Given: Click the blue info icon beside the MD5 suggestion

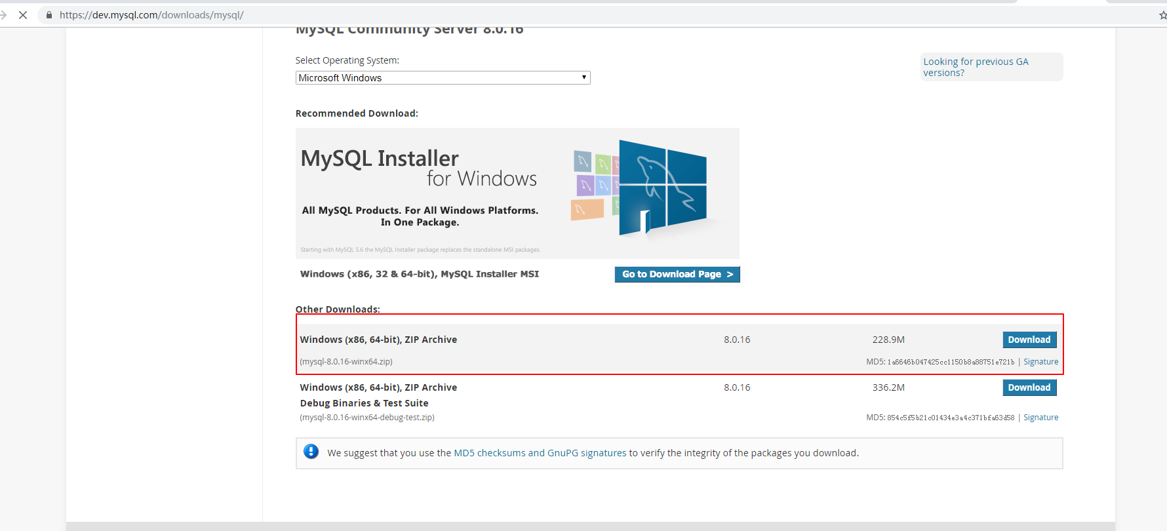Looking at the screenshot, I should (x=311, y=452).
